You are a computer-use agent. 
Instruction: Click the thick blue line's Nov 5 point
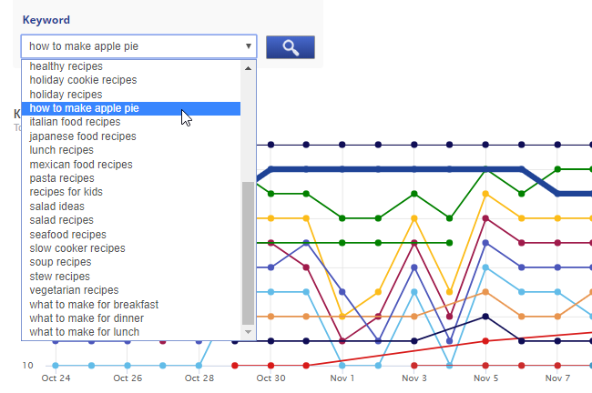(485, 169)
